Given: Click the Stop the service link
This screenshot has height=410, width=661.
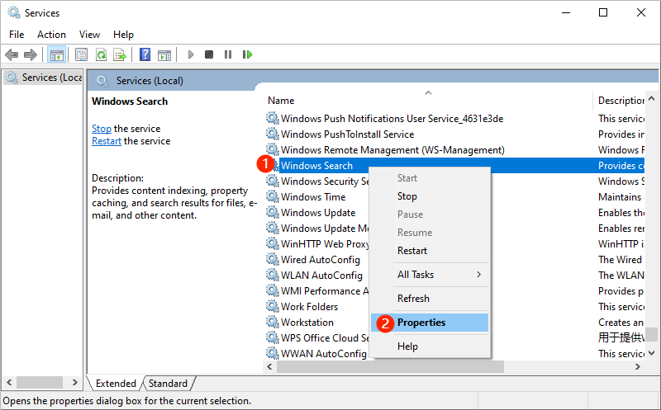Looking at the screenshot, I should pos(102,129).
